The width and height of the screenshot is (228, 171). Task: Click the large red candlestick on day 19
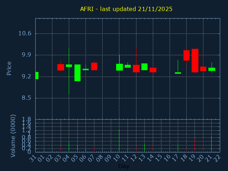[195, 61]
